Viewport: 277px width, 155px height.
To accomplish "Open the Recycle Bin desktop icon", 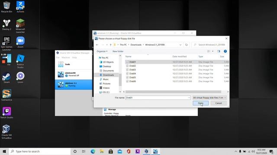I will pos(7,7).
